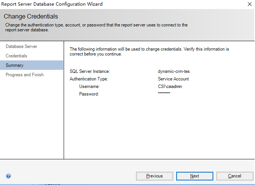The height and width of the screenshot is (185, 255).
Task: Click the masked password asterisks
Action: tap(164, 93)
